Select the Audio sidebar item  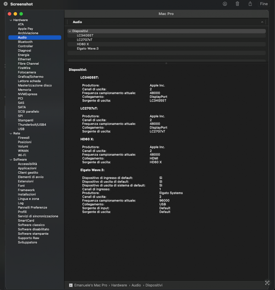click(35, 38)
